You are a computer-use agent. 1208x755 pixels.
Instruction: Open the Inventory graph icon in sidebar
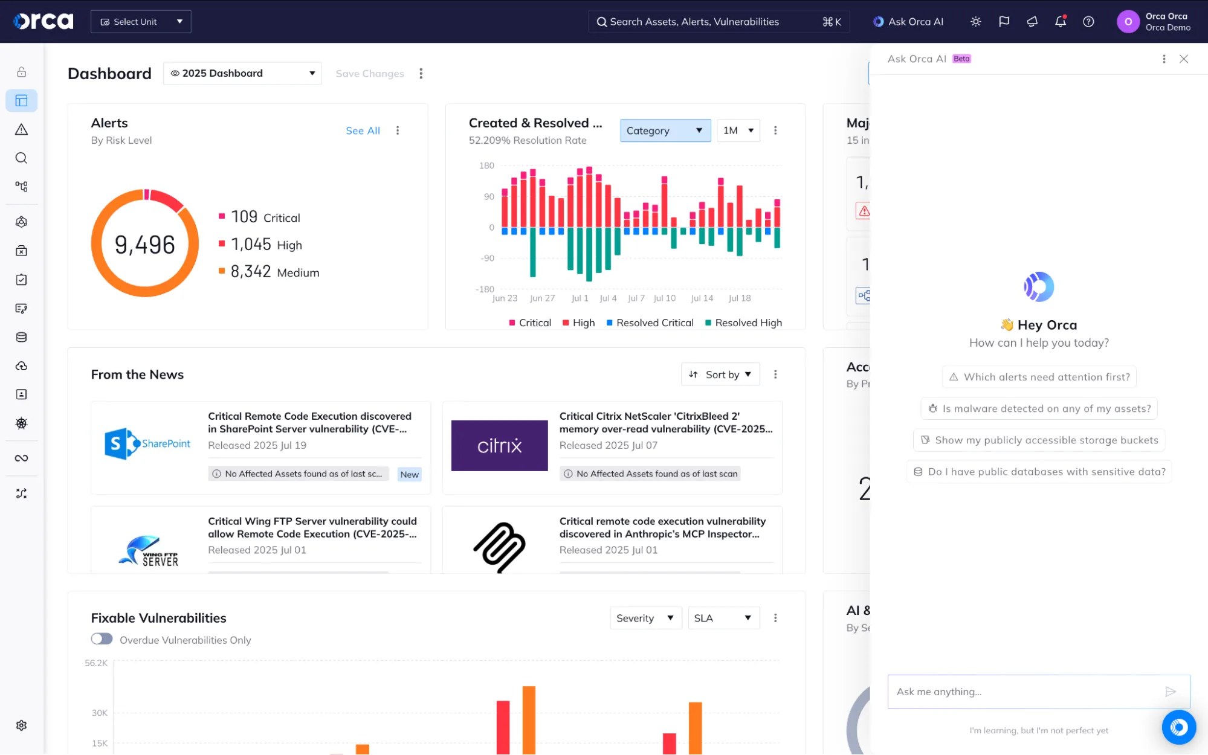(x=21, y=187)
